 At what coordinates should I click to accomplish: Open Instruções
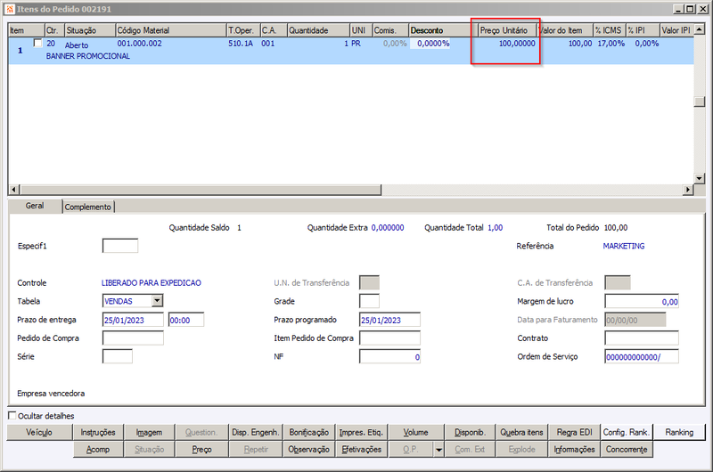click(98, 433)
